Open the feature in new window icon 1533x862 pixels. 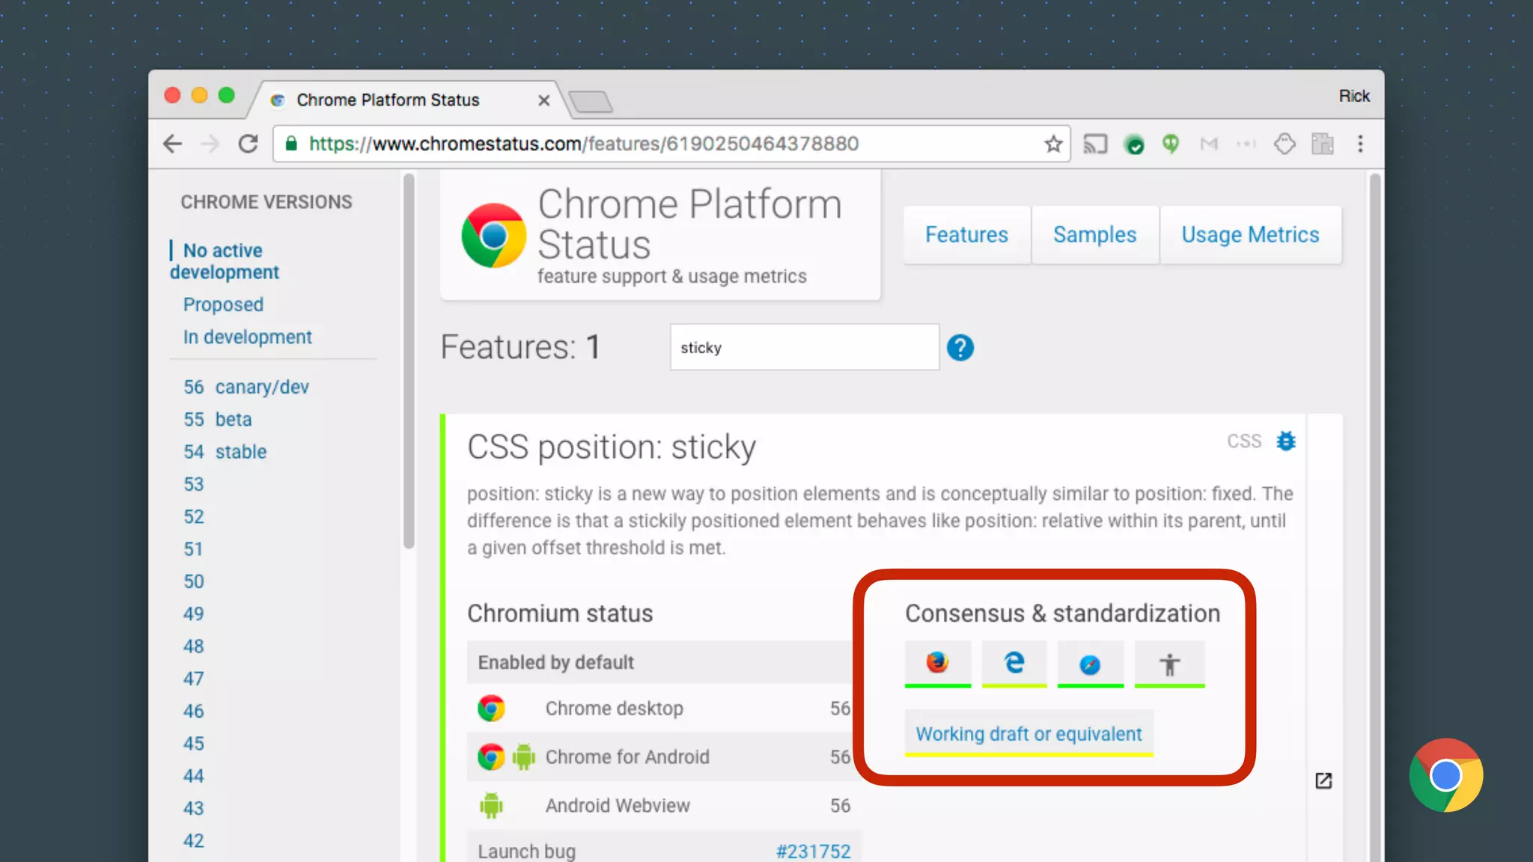coord(1323,780)
